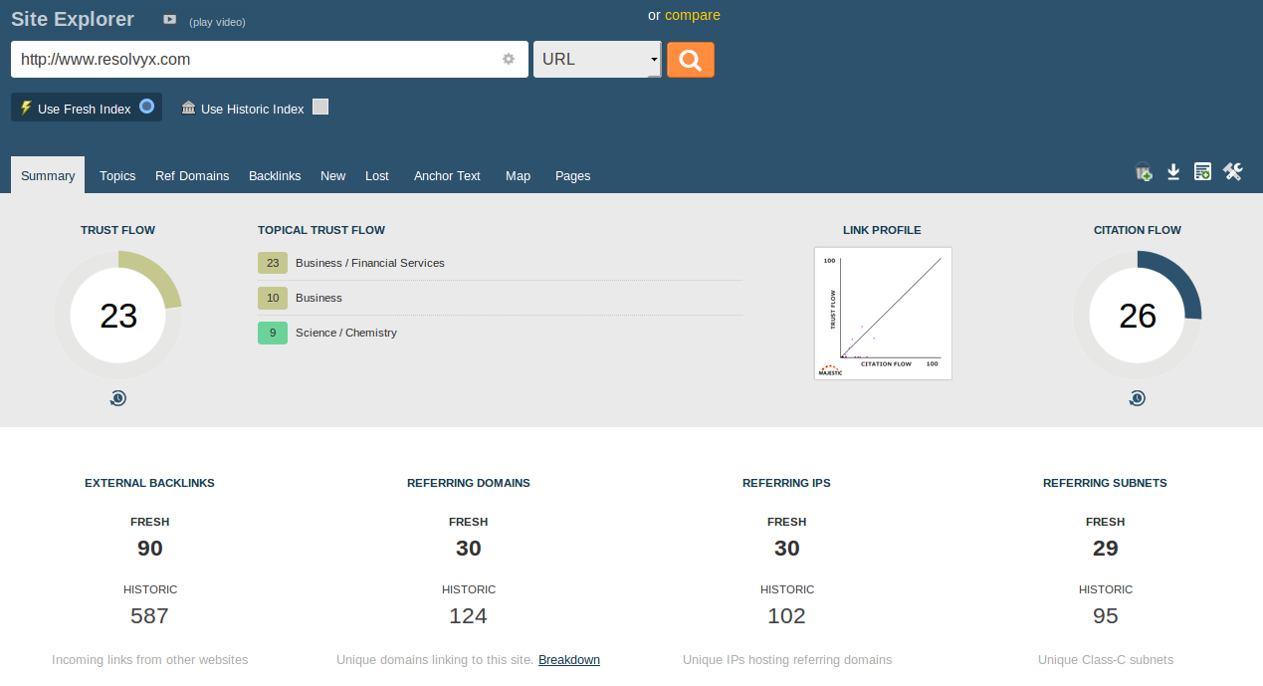Click 'Unique Class-C subnets' text
Viewport: 1263px width, 686px height.
1106,659
